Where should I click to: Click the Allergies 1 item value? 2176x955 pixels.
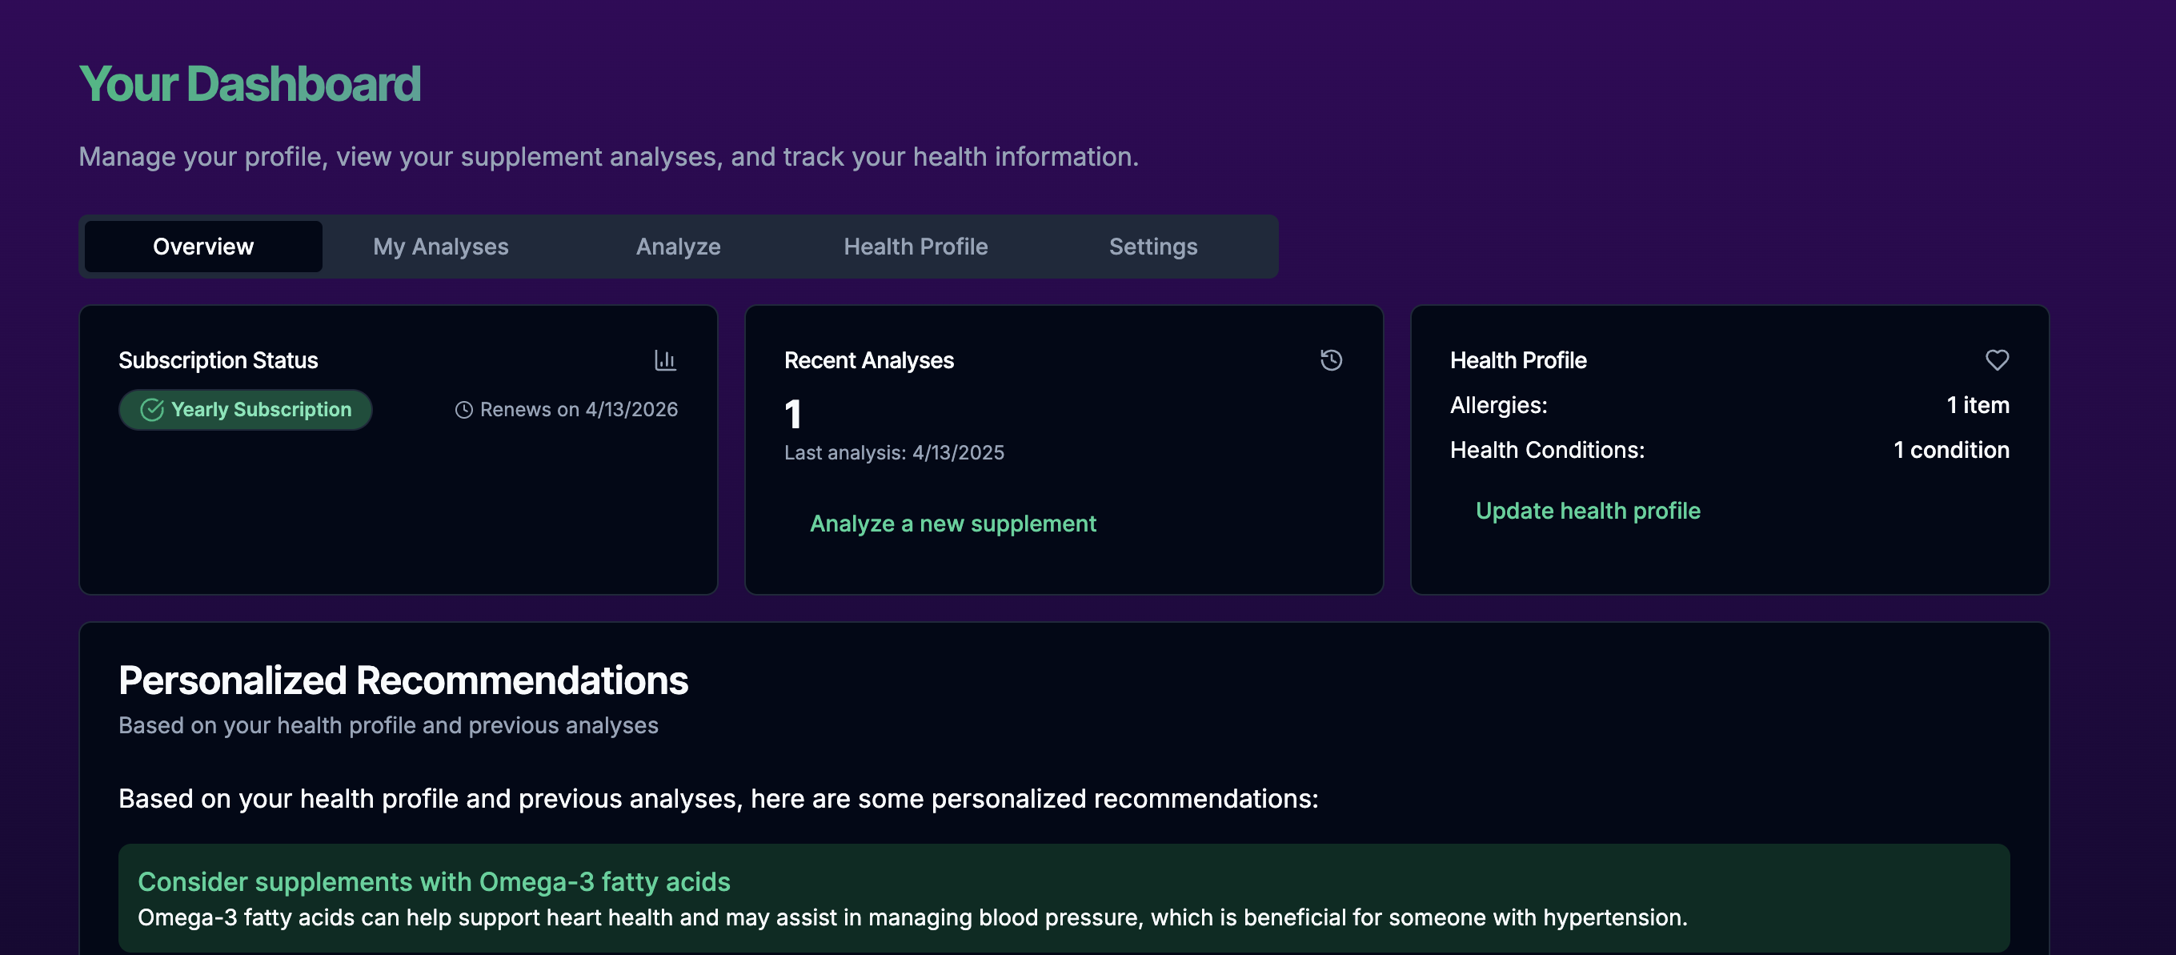pyautogui.click(x=1977, y=406)
